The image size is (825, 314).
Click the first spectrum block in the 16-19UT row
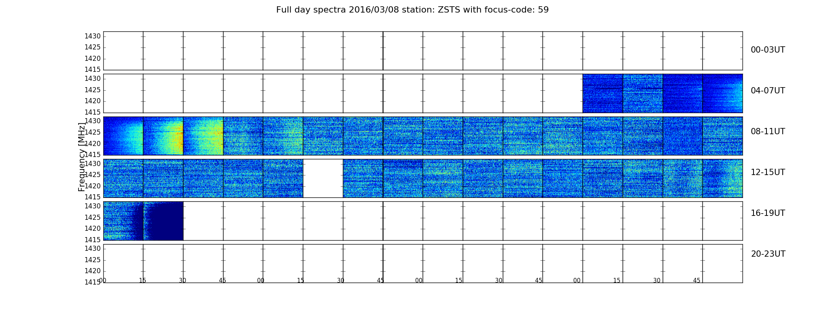click(123, 221)
